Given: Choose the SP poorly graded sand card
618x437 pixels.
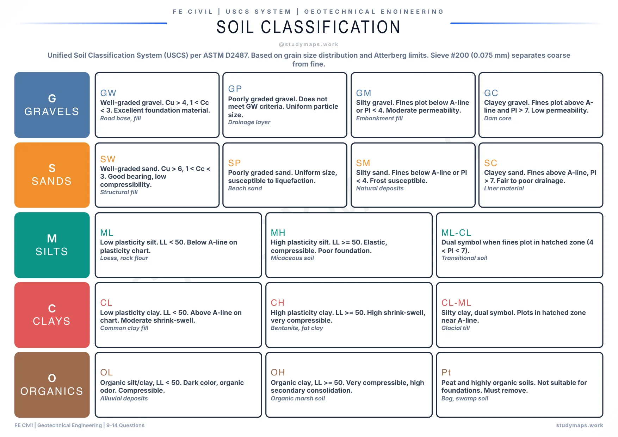Looking at the screenshot, I should pyautogui.click(x=285, y=175).
